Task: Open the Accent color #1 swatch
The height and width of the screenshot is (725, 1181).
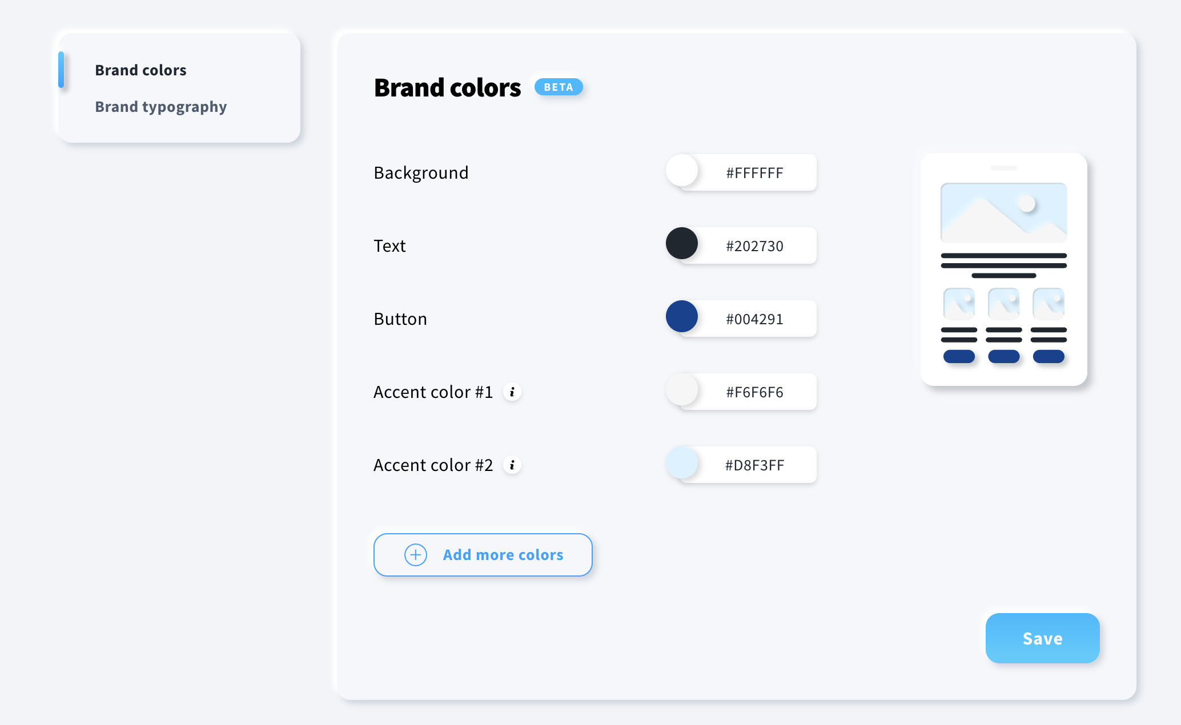Action: (x=682, y=389)
